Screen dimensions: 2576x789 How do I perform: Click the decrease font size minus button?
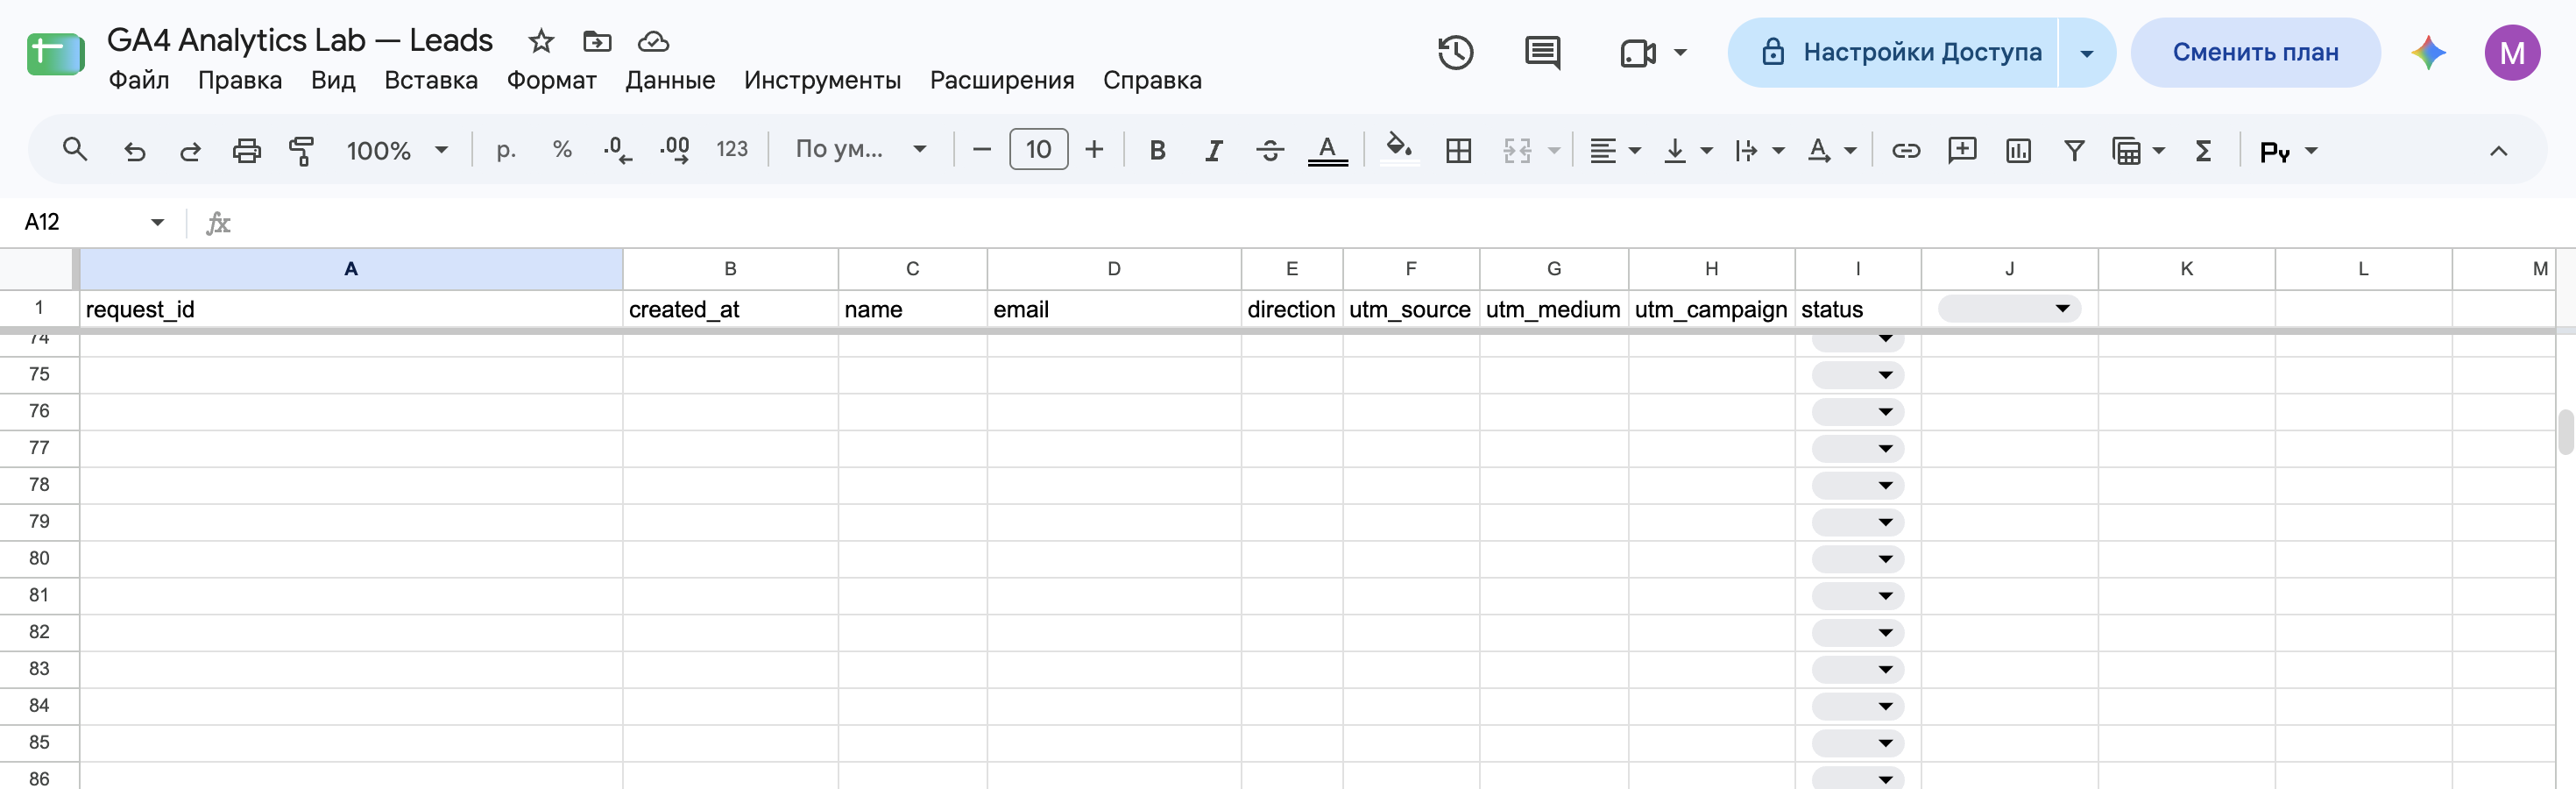click(x=981, y=150)
